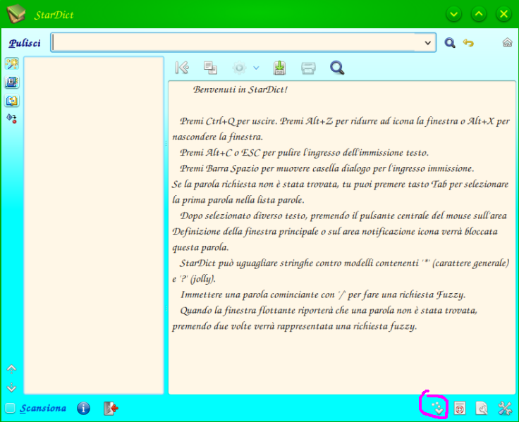This screenshot has height=422, width=519.
Task: Open the home main menu icon
Action: point(507,42)
